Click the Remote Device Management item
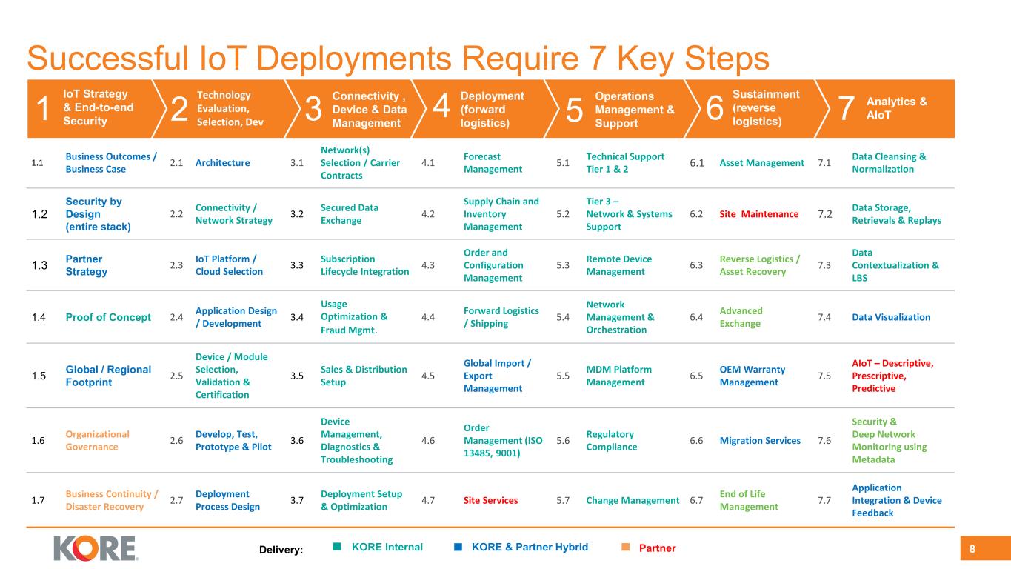 [618, 265]
